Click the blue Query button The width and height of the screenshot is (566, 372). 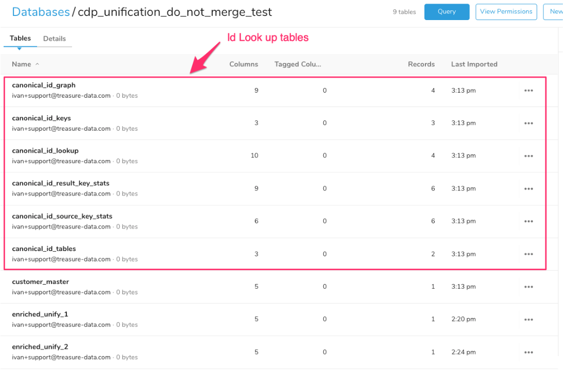pos(447,12)
